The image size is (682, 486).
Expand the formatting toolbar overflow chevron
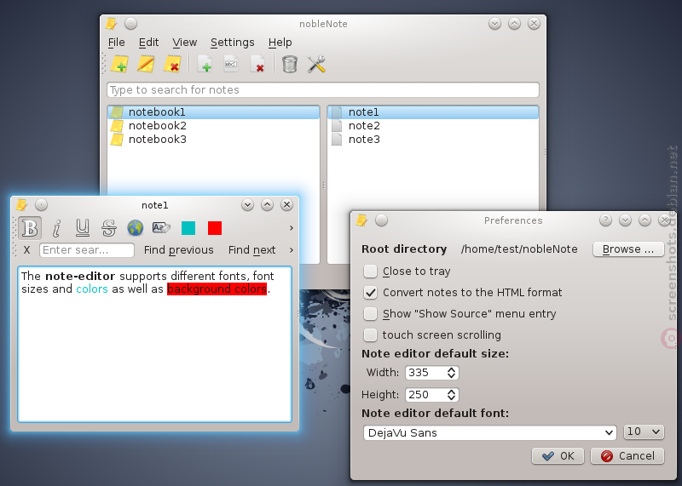[x=292, y=228]
